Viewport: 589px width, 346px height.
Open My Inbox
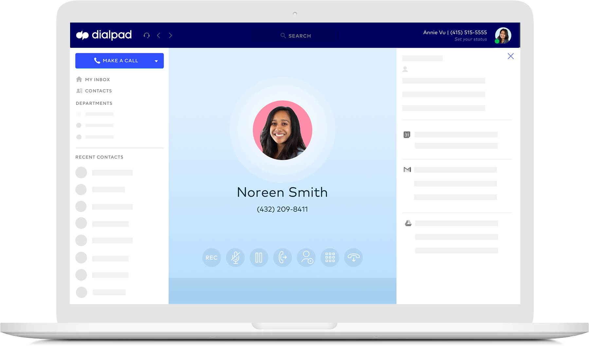click(97, 80)
